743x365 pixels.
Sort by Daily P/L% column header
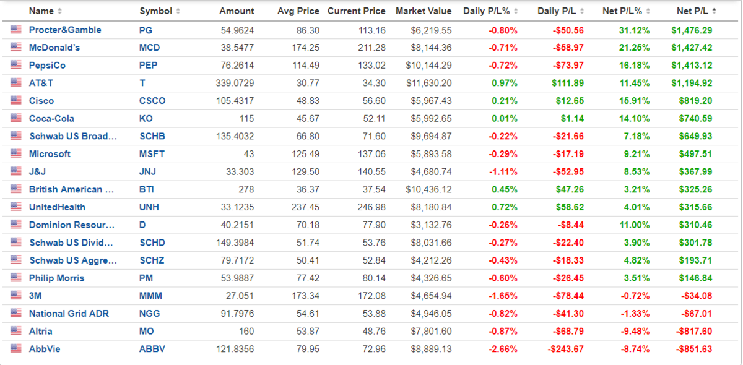tap(491, 11)
